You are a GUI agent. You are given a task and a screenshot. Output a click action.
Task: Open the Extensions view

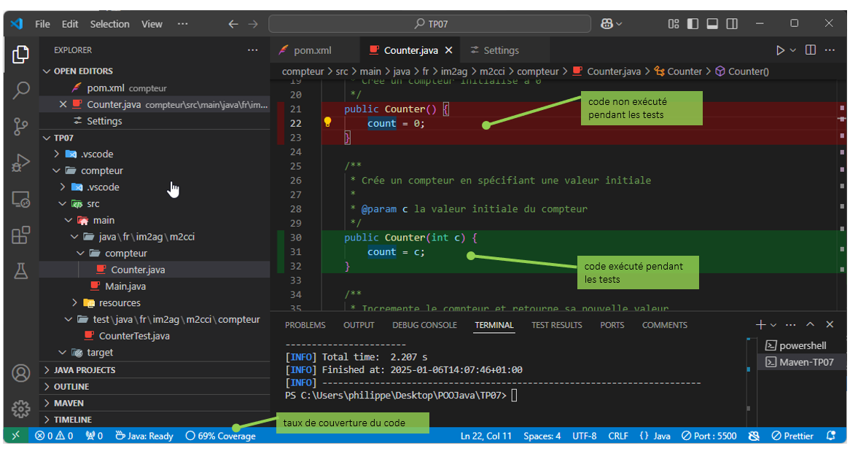20,235
